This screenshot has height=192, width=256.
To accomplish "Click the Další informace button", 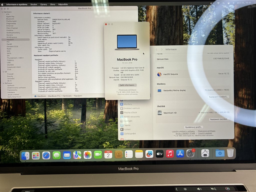I will [x=127, y=85].
